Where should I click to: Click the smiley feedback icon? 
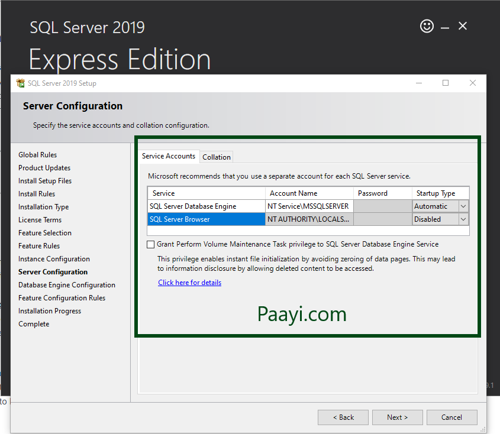pos(427,26)
